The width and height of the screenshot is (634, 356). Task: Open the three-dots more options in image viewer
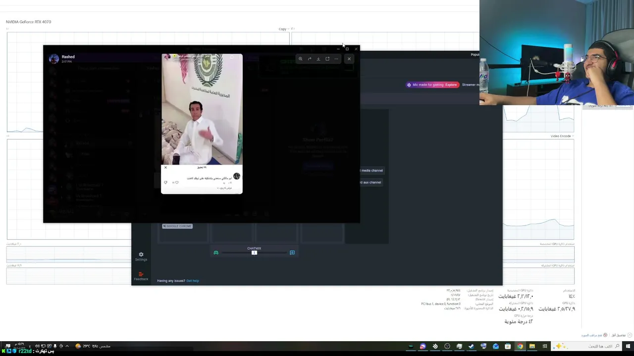[336, 59]
